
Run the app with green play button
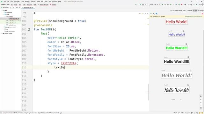[x=162, y=4]
